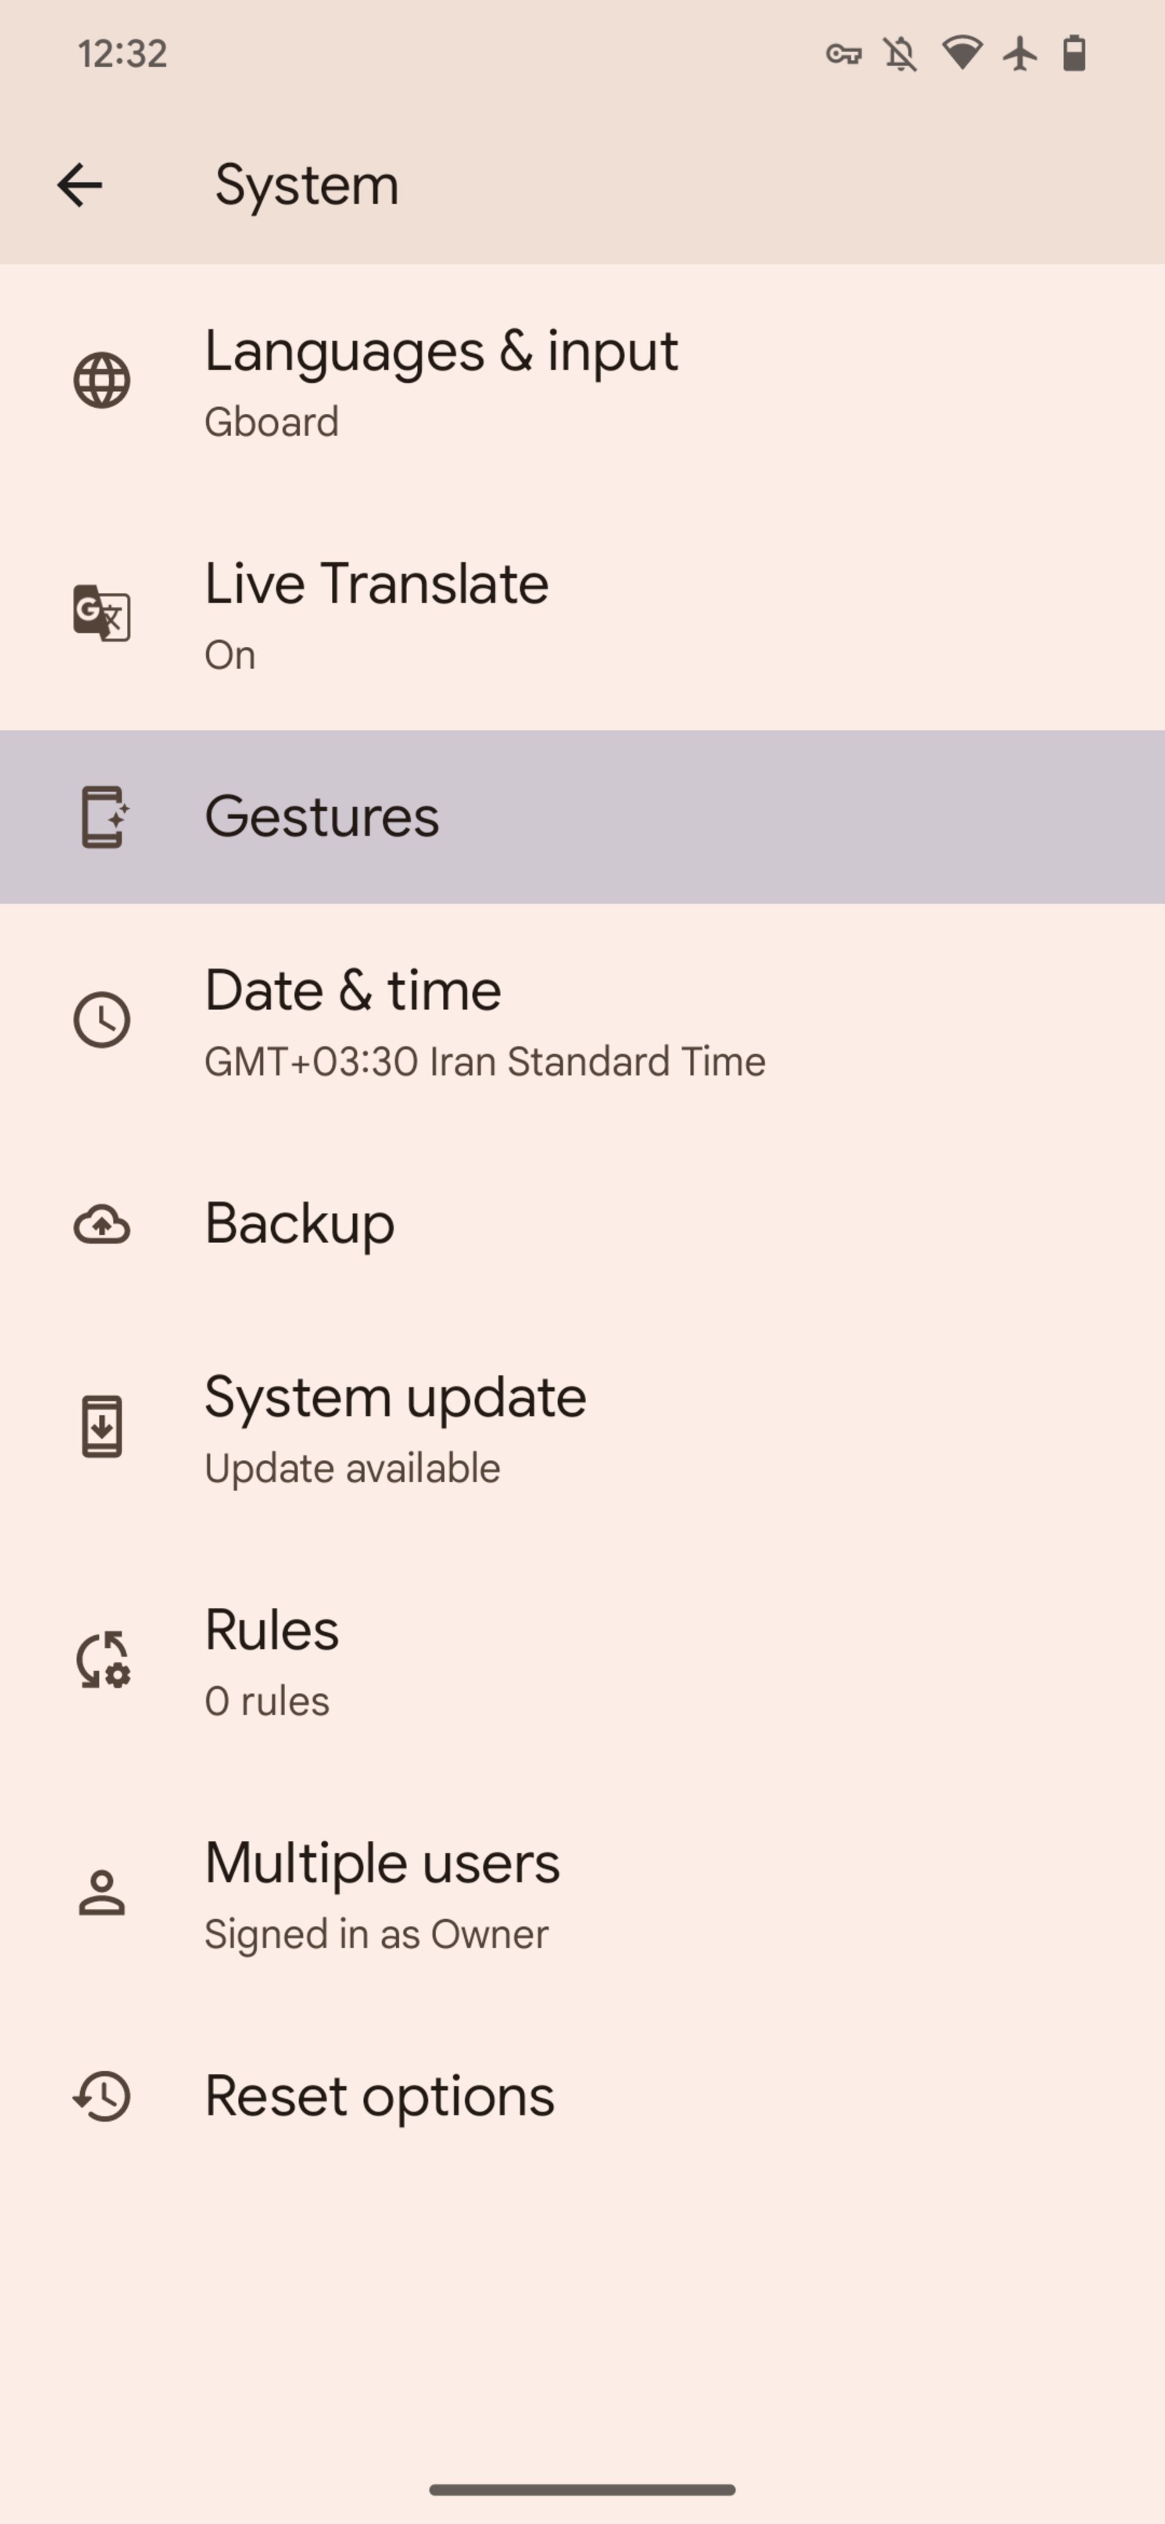Tap the globe icon for Languages
This screenshot has width=1165, height=2524.
tap(102, 380)
